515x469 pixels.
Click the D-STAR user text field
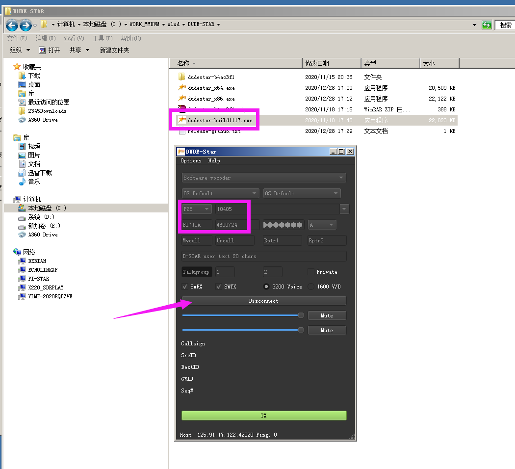click(264, 256)
